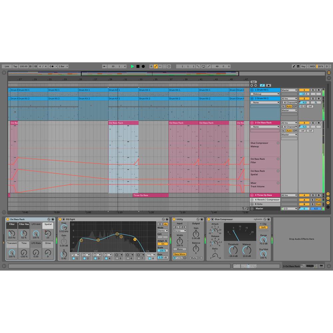
Task: Open the Mode dropdown in EQ Eight
Action: point(163,230)
